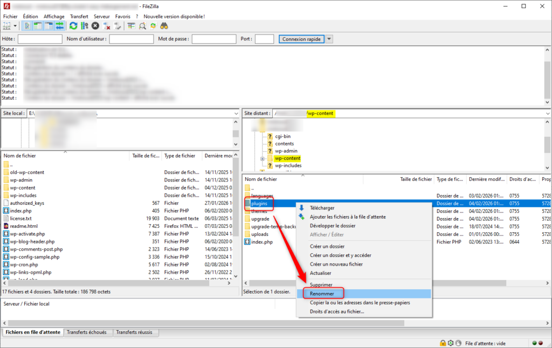Open the Transfert menu
The height and width of the screenshot is (348, 552).
pyautogui.click(x=79, y=16)
